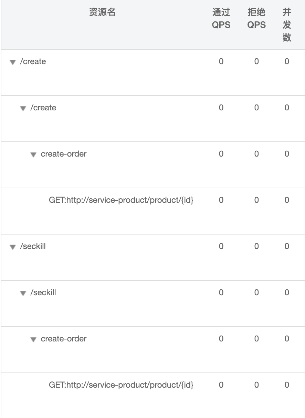Click the 并发数 column header
Screen dimensions: 305x418
[287, 25]
